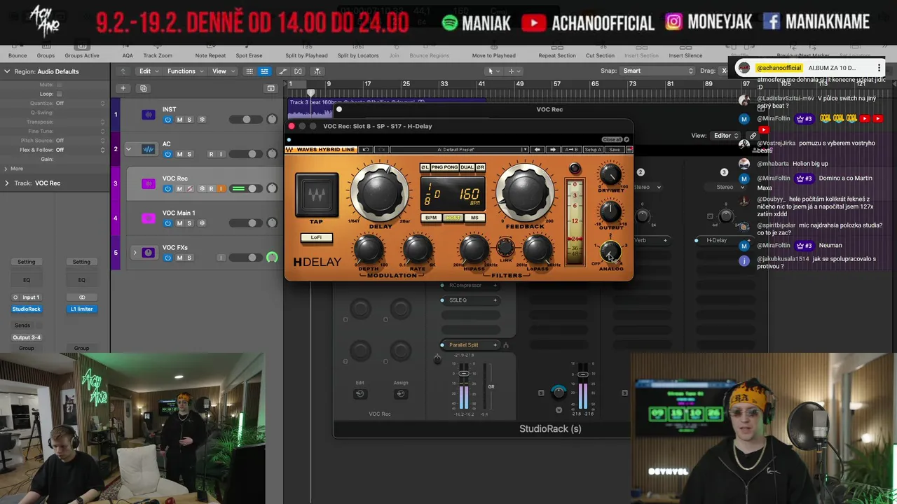Click the Waves redo arrow button

(x=381, y=150)
